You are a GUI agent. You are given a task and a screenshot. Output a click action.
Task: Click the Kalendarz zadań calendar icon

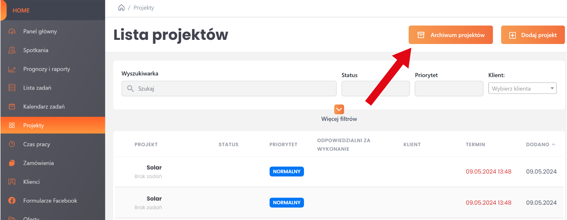12,107
